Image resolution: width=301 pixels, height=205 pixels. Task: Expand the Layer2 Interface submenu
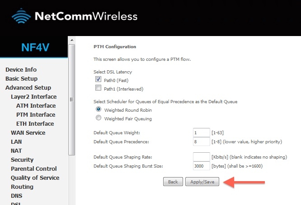[33, 96]
